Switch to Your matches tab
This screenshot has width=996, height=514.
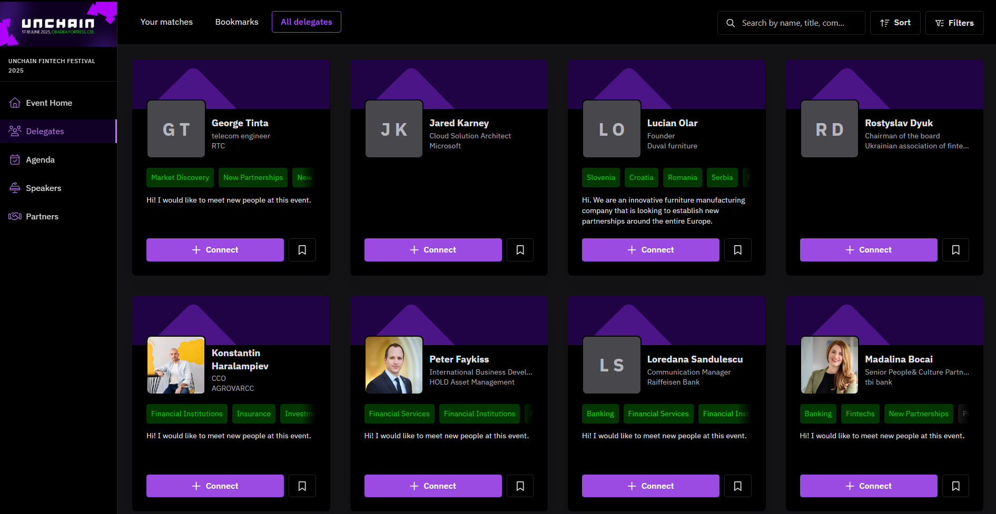[x=166, y=22]
